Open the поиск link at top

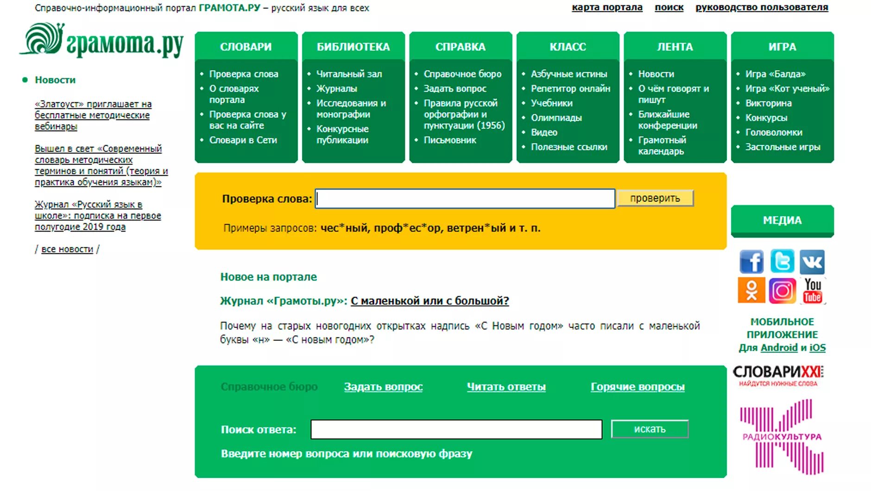pos(669,7)
